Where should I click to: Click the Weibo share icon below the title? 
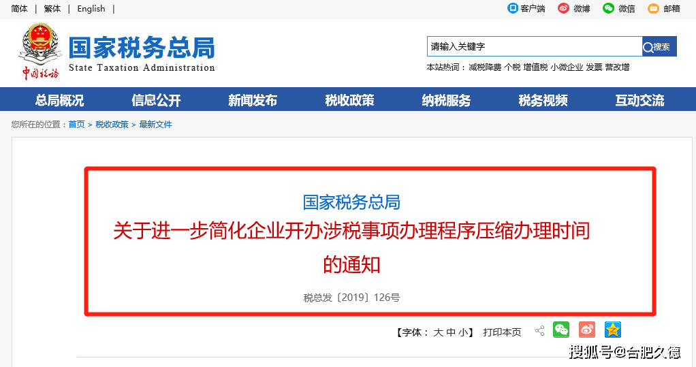pos(587,330)
